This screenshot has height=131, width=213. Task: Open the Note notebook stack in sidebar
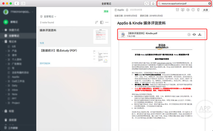coord(14,94)
